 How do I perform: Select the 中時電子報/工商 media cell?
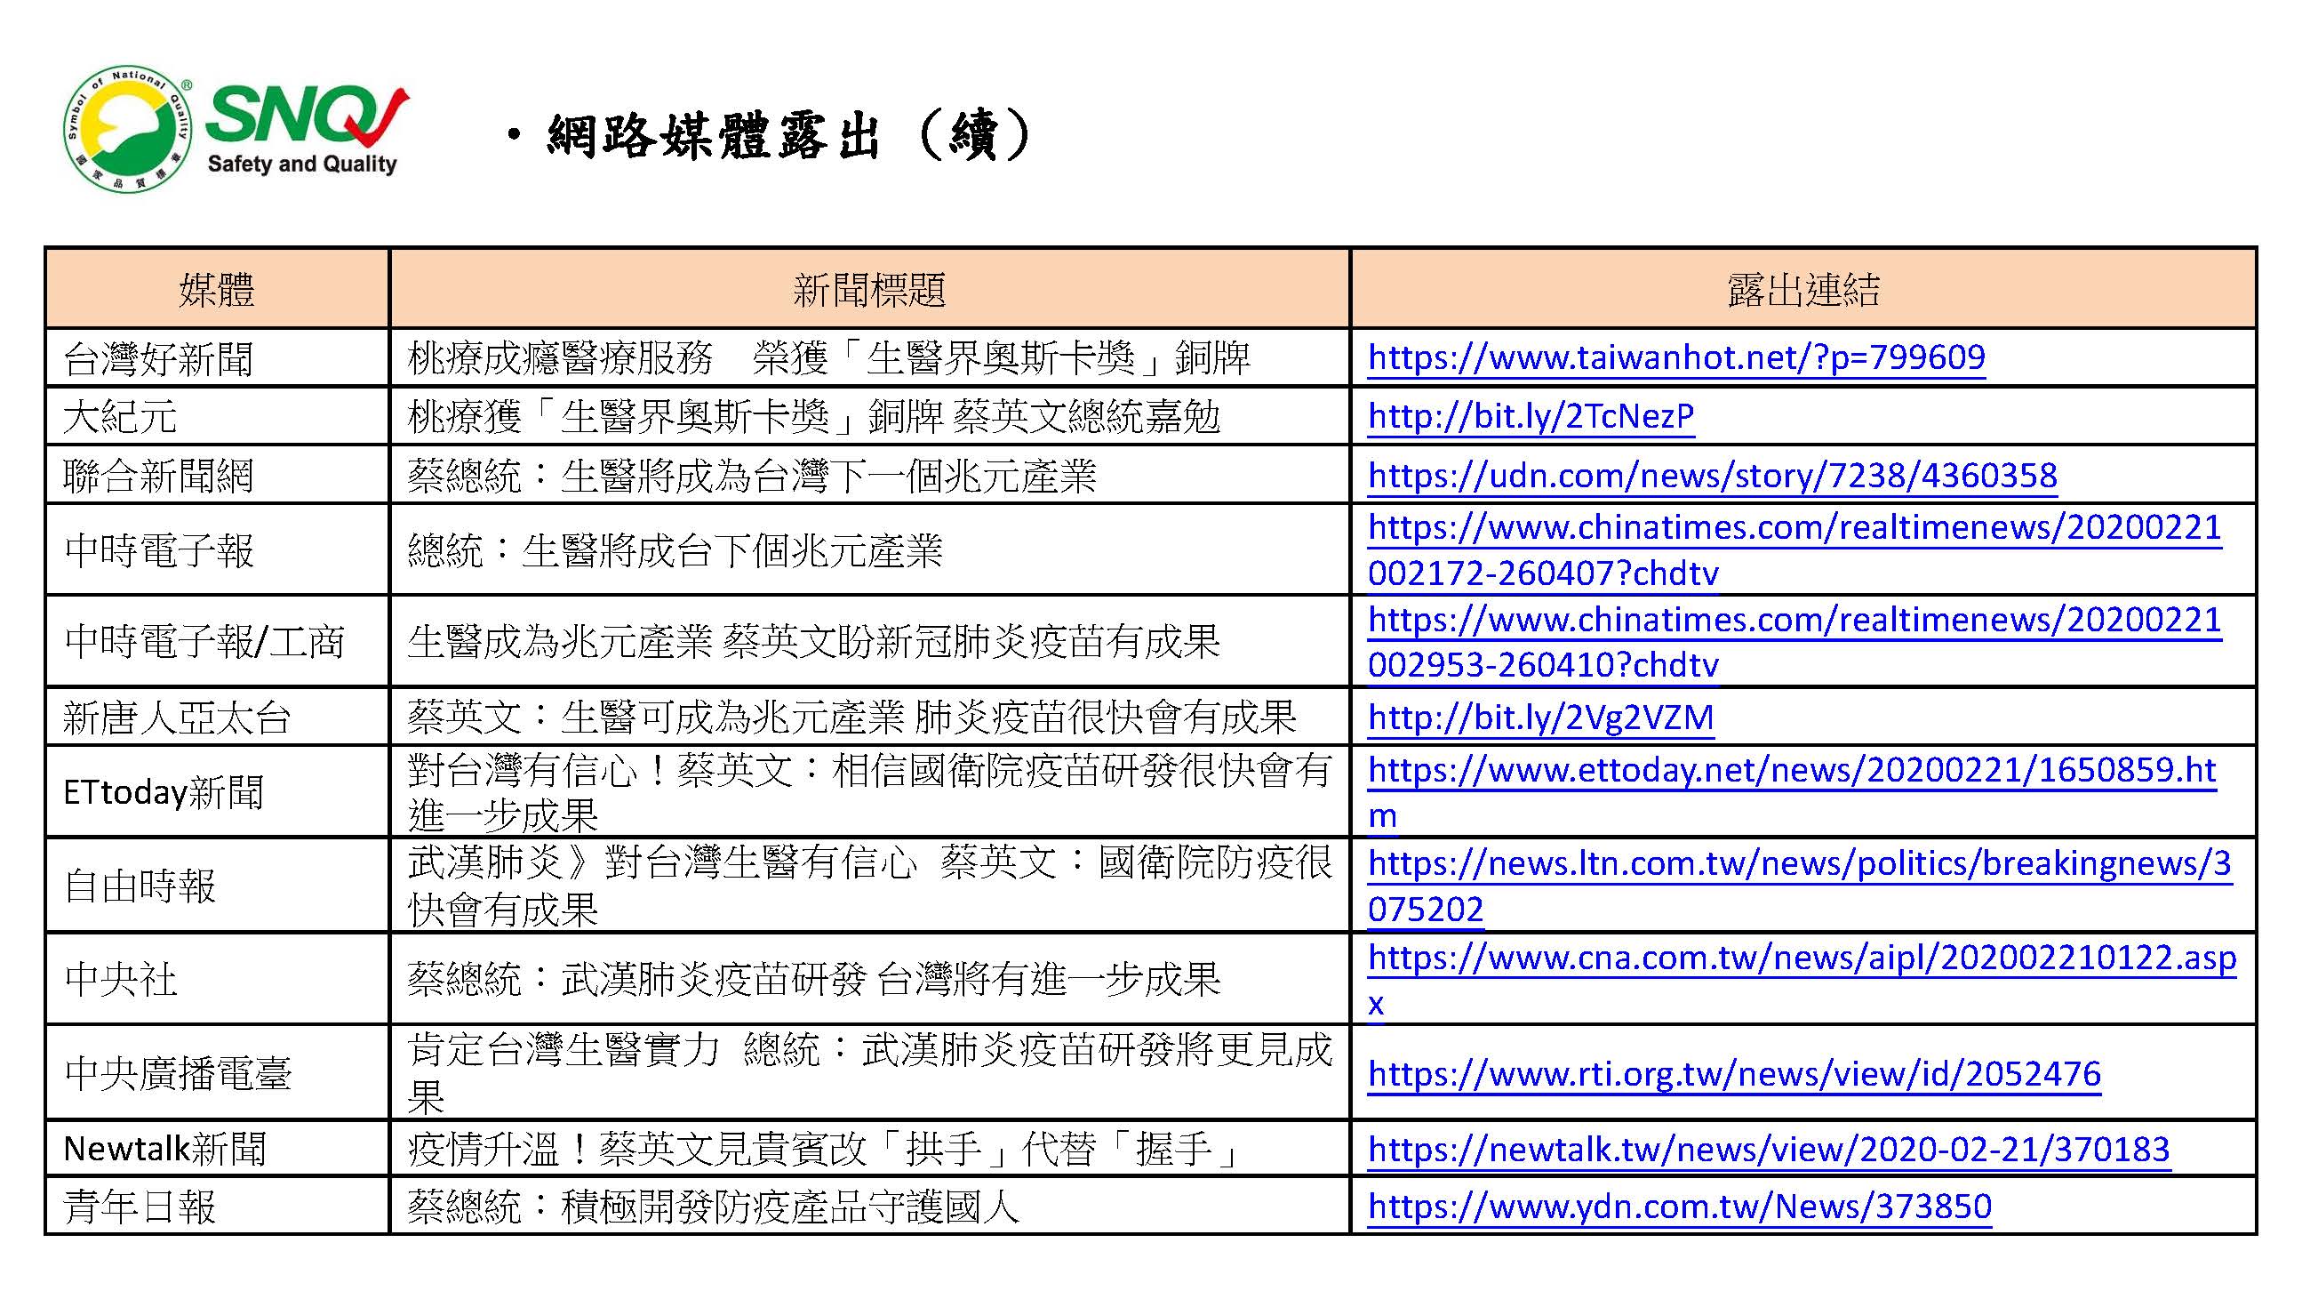[x=217, y=642]
